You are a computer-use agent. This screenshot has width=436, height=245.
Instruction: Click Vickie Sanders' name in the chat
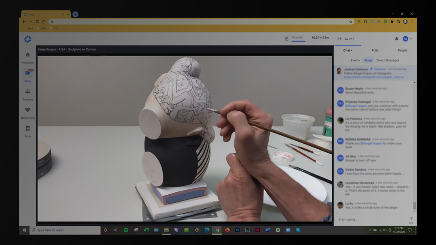(x=356, y=169)
